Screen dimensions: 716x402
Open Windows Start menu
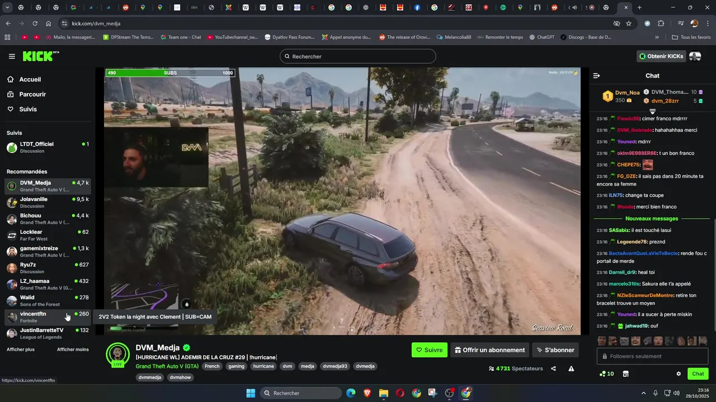click(x=251, y=393)
